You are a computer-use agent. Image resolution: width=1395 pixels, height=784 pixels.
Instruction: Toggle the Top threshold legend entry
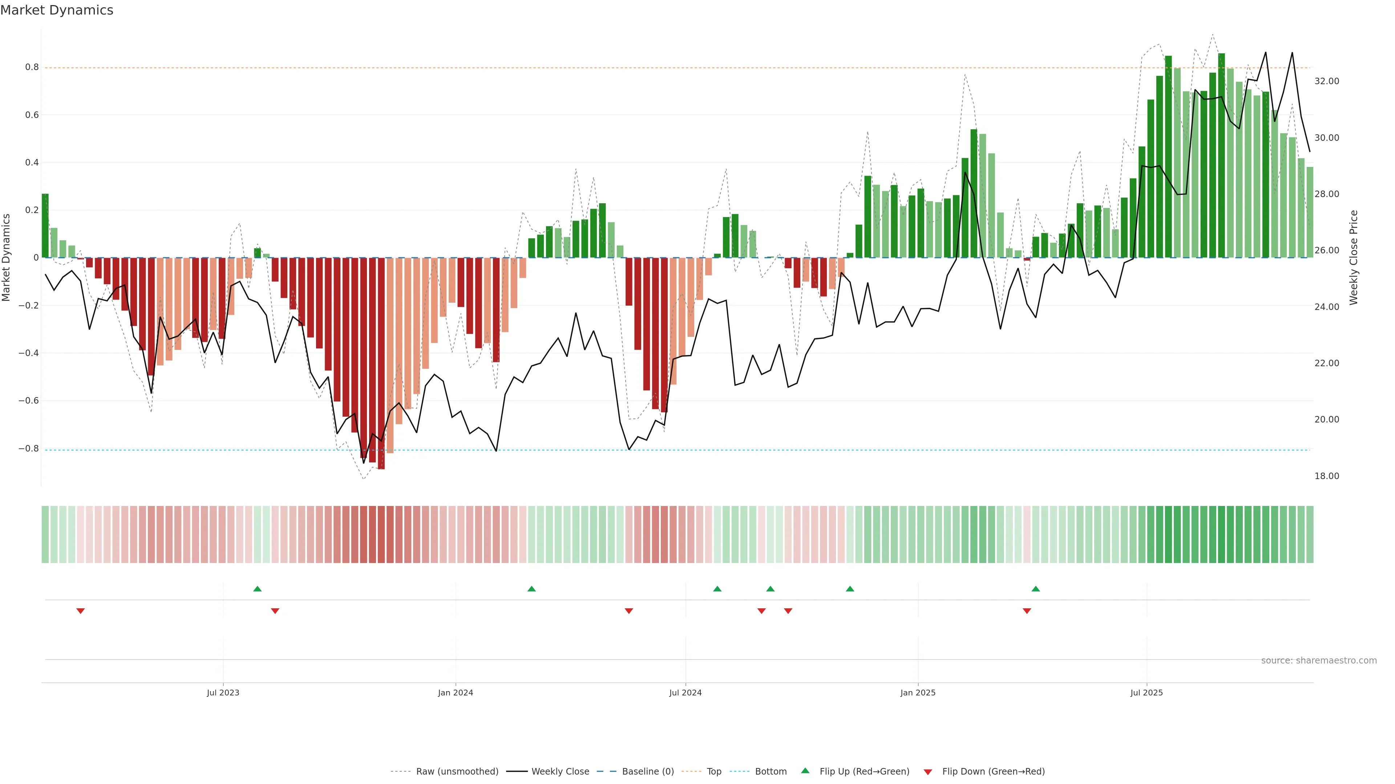click(714, 772)
